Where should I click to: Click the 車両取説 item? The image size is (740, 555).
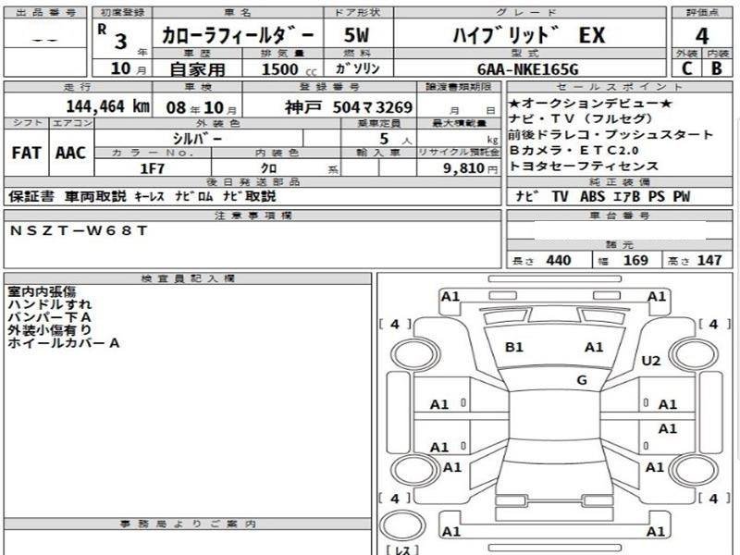[x=95, y=196]
